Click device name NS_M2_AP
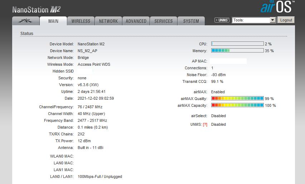This screenshot has width=305, height=184. (x=87, y=51)
